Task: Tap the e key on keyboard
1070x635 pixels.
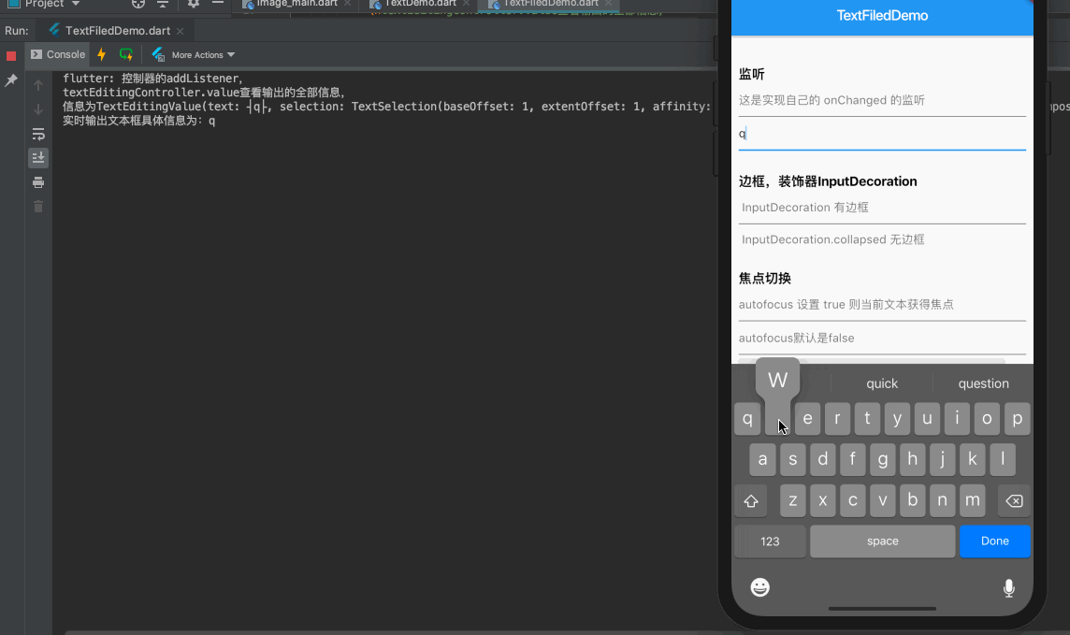Action: coord(807,419)
